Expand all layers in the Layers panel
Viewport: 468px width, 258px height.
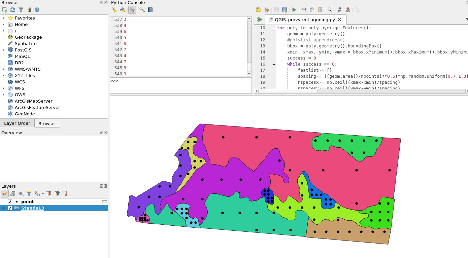[49, 193]
